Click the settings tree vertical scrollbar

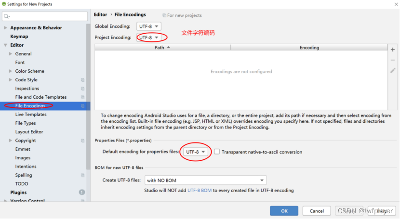(x=88, y=97)
